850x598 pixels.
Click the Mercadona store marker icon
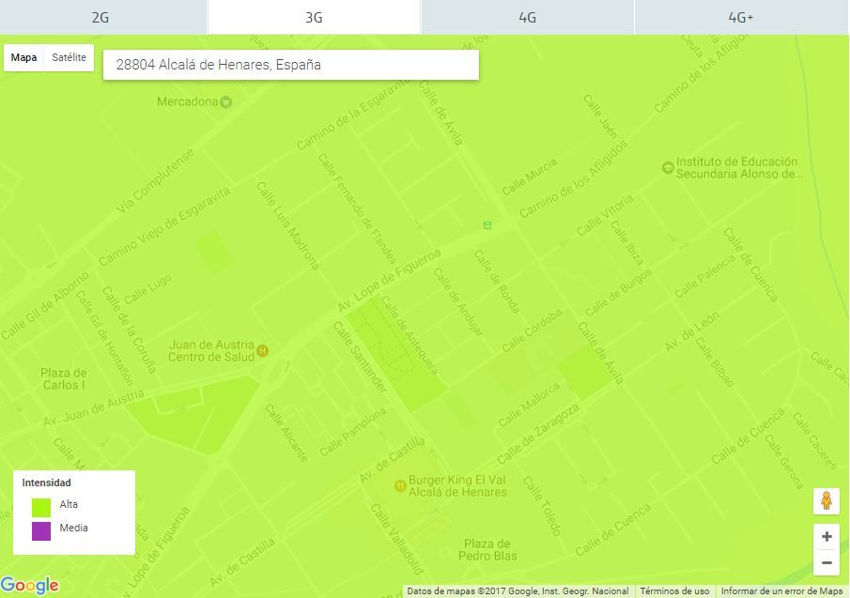click(x=225, y=102)
